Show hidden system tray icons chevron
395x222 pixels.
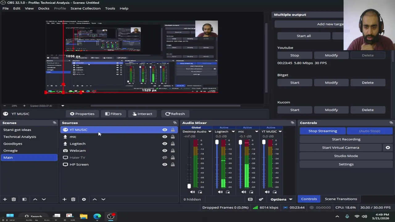coord(337,216)
